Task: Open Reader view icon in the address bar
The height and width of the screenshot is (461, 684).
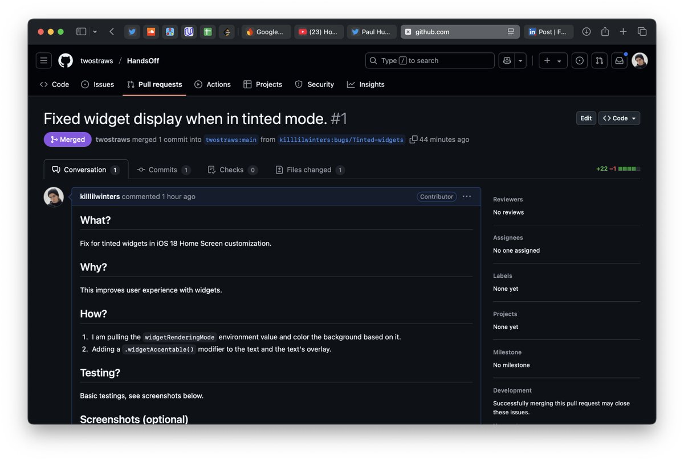Action: click(x=511, y=32)
